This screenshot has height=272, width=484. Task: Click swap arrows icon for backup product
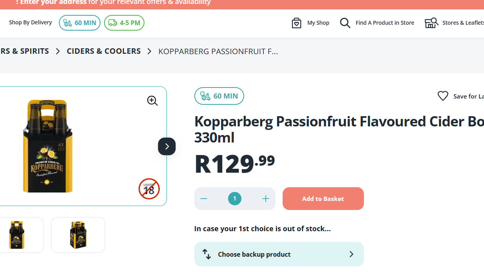coord(207,254)
